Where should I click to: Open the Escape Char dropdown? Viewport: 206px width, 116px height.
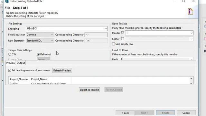43,59
